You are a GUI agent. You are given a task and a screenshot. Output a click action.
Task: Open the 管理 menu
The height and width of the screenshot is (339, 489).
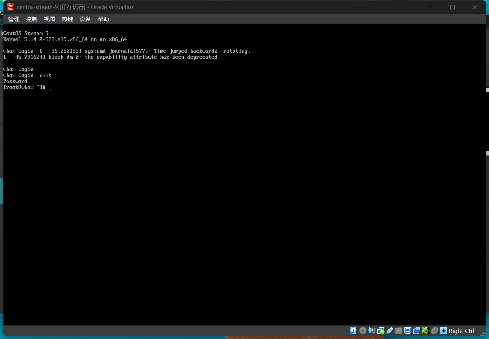14,19
